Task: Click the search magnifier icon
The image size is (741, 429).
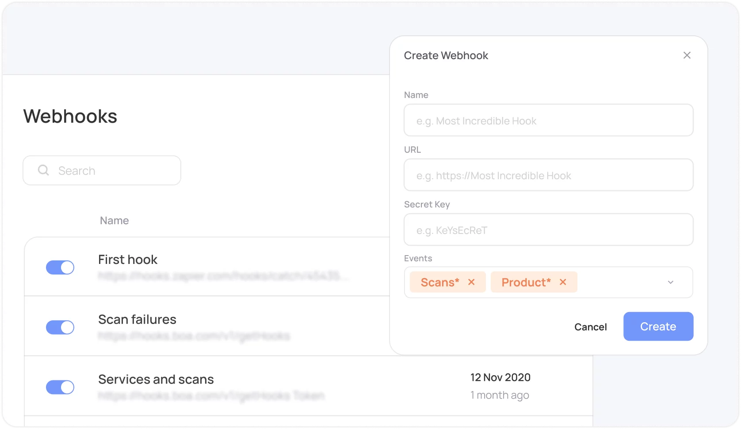Action: click(x=43, y=170)
